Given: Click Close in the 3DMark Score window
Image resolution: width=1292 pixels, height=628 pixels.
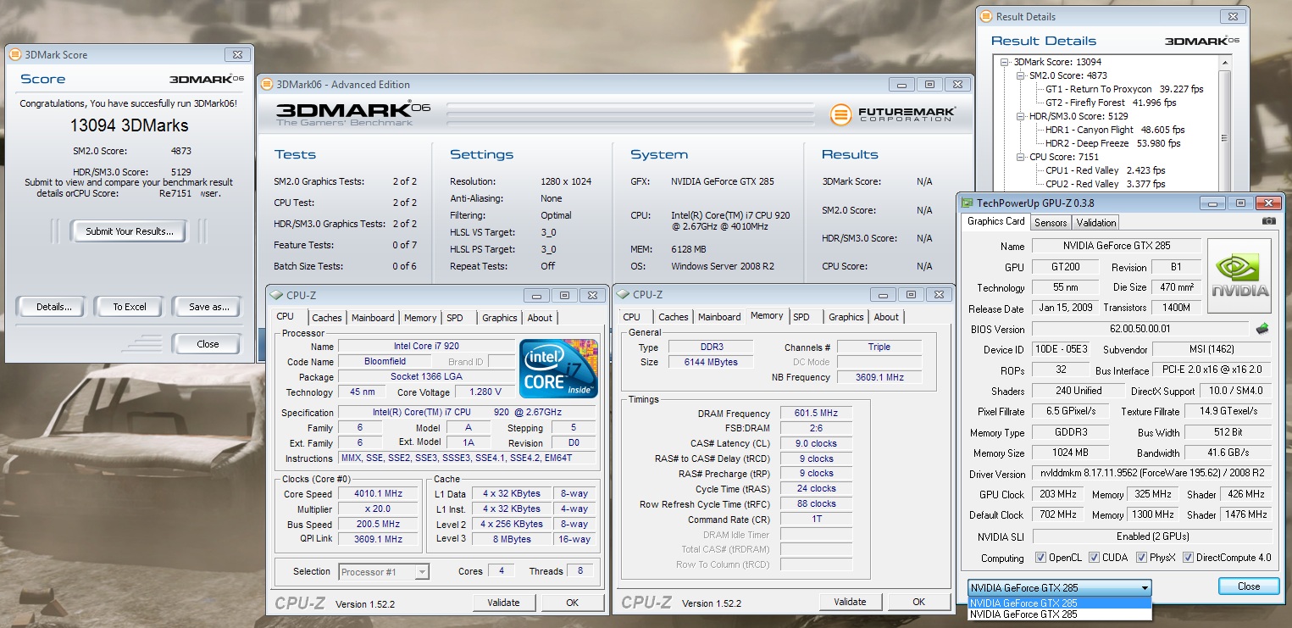Looking at the screenshot, I should point(208,344).
